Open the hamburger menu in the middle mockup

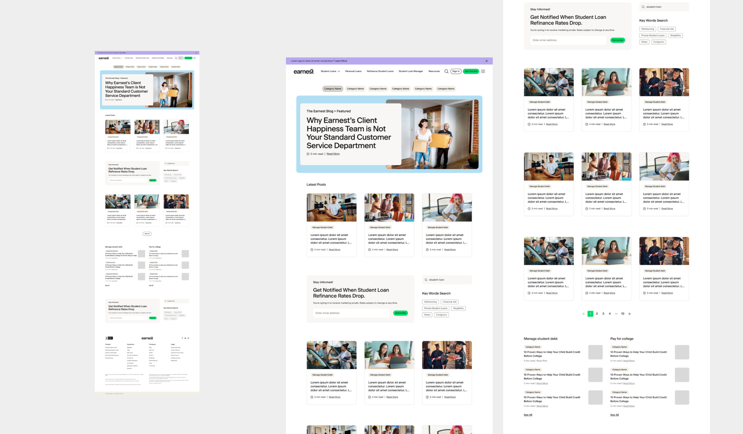(x=483, y=71)
